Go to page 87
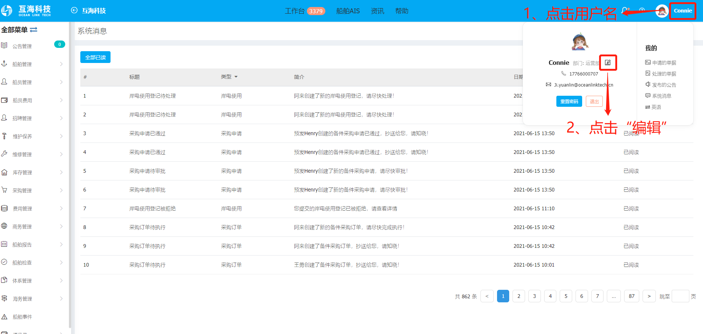The height and width of the screenshot is (334, 703). pos(632,296)
